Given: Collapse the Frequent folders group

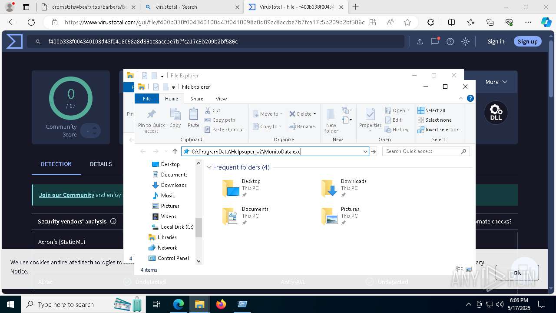Looking at the screenshot, I should tap(209, 167).
